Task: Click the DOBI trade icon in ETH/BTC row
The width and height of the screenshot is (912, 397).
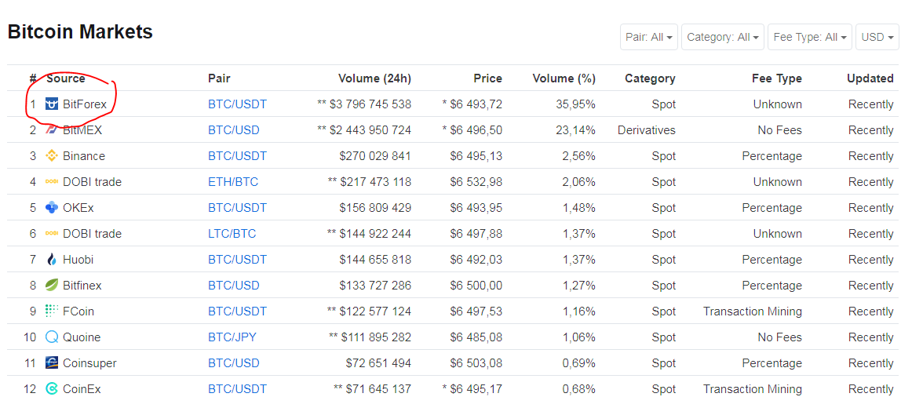Action: pyautogui.click(x=52, y=182)
